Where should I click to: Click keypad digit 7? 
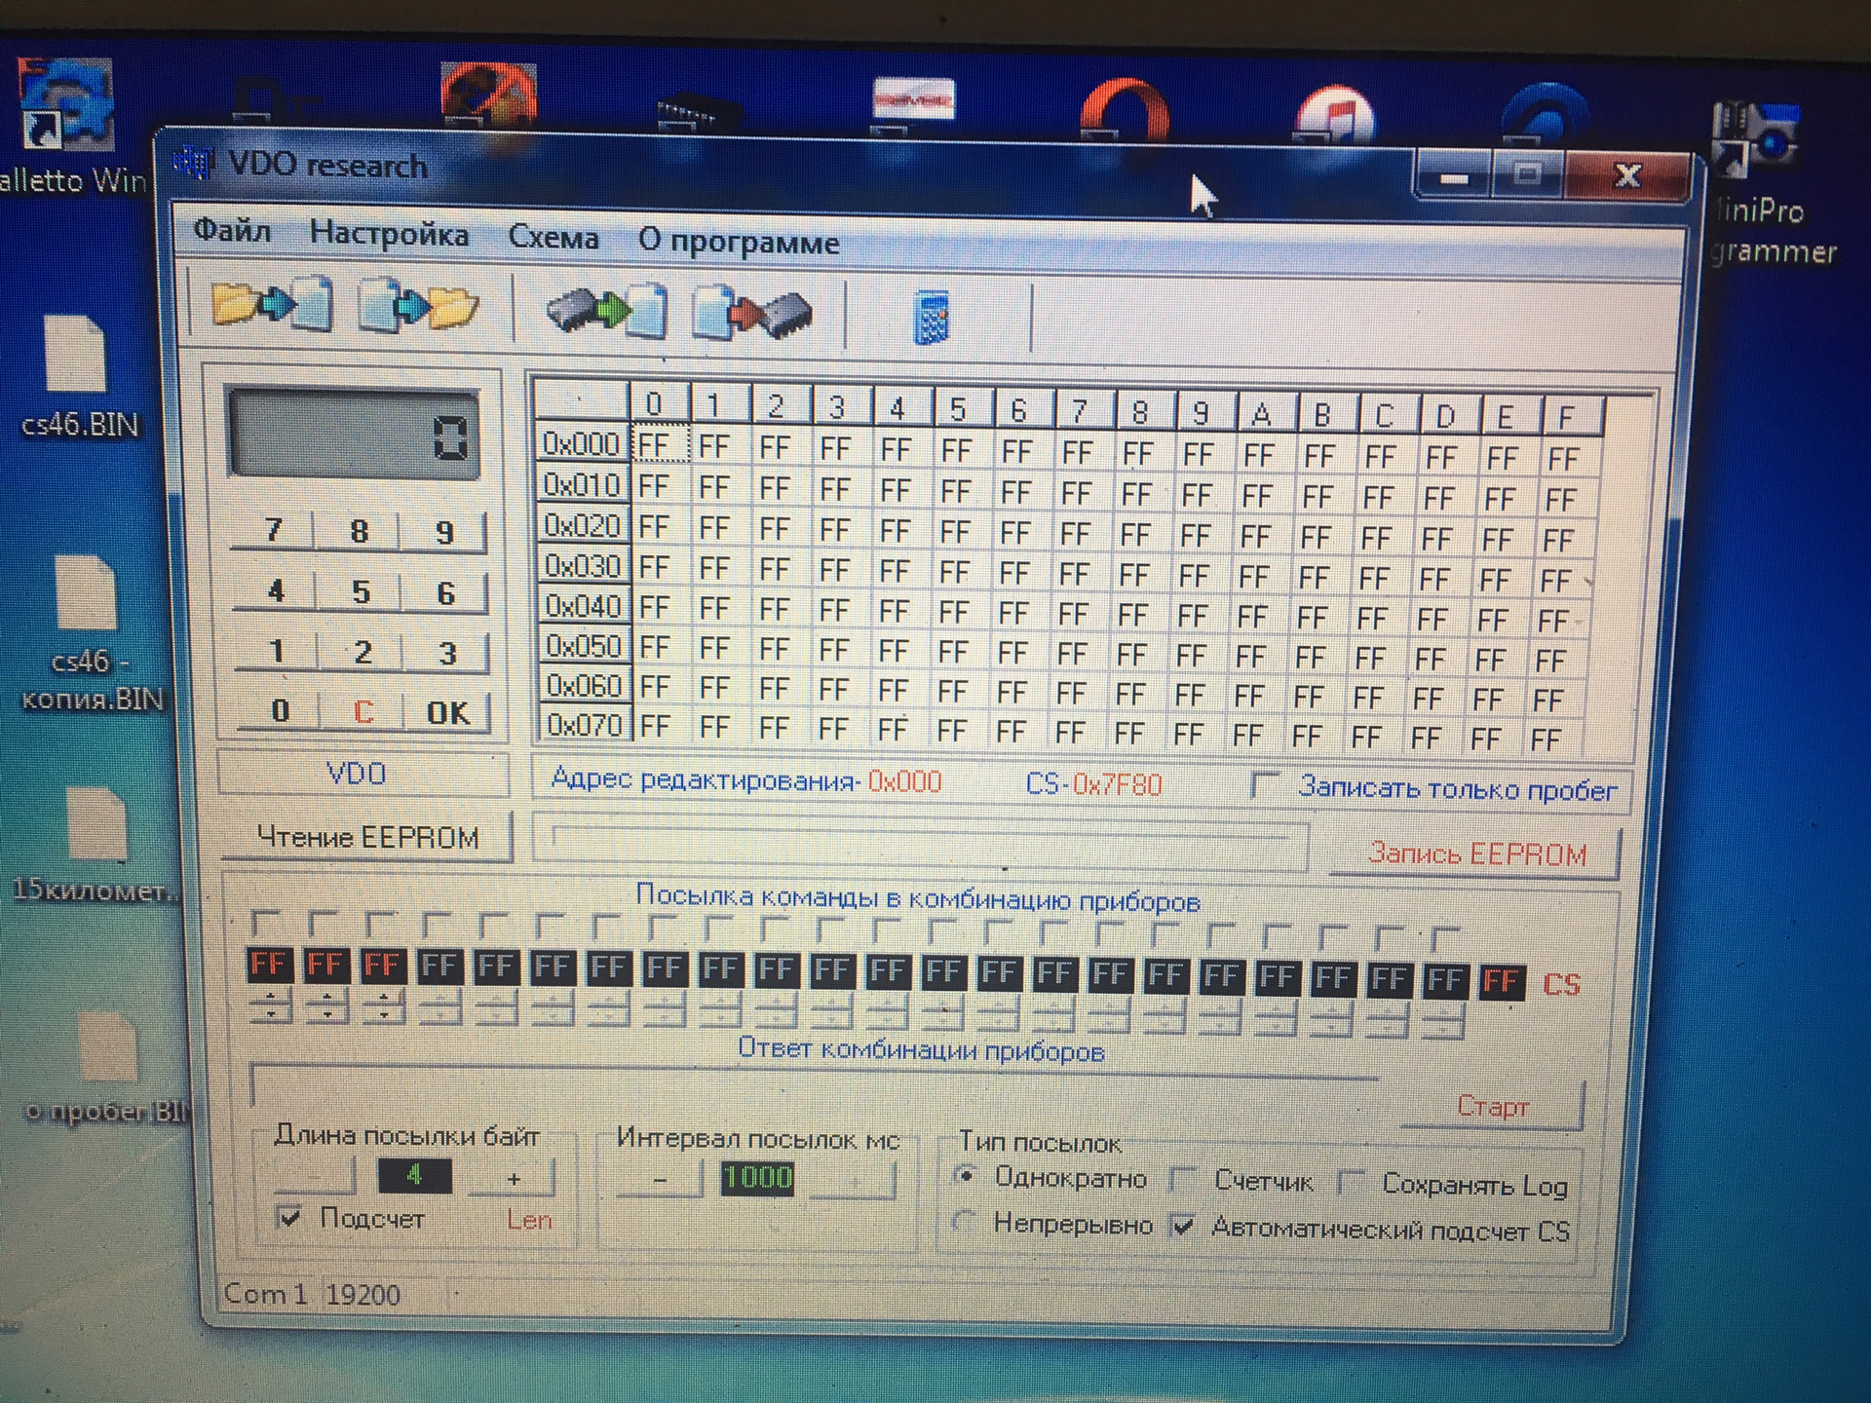tap(274, 530)
